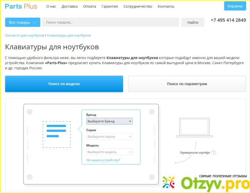Switch to Поиск по параметрам tab
Screen dimensions: 250x193
coord(187,84)
